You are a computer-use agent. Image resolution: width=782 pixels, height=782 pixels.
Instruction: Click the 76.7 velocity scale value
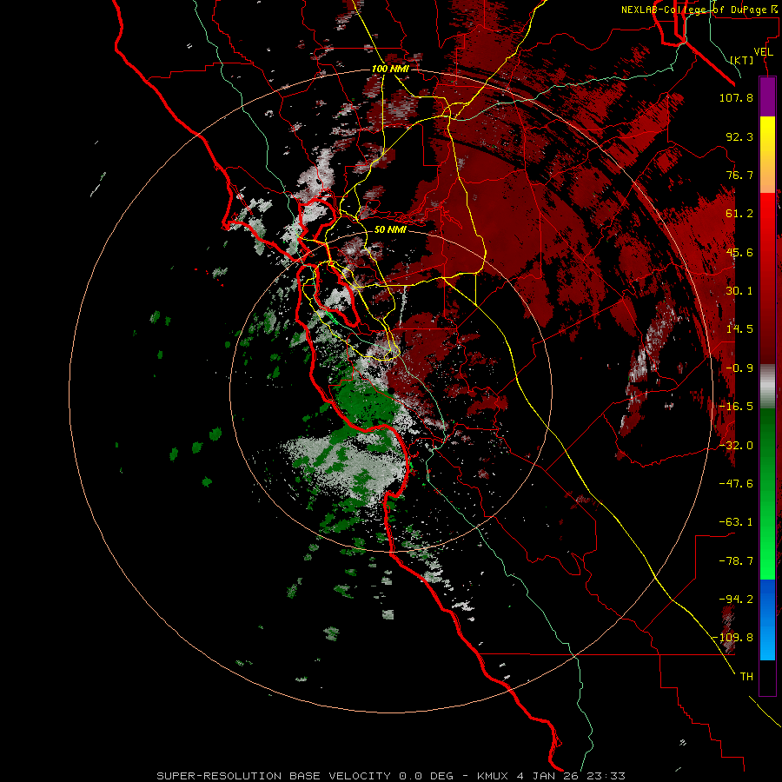pyautogui.click(x=739, y=175)
